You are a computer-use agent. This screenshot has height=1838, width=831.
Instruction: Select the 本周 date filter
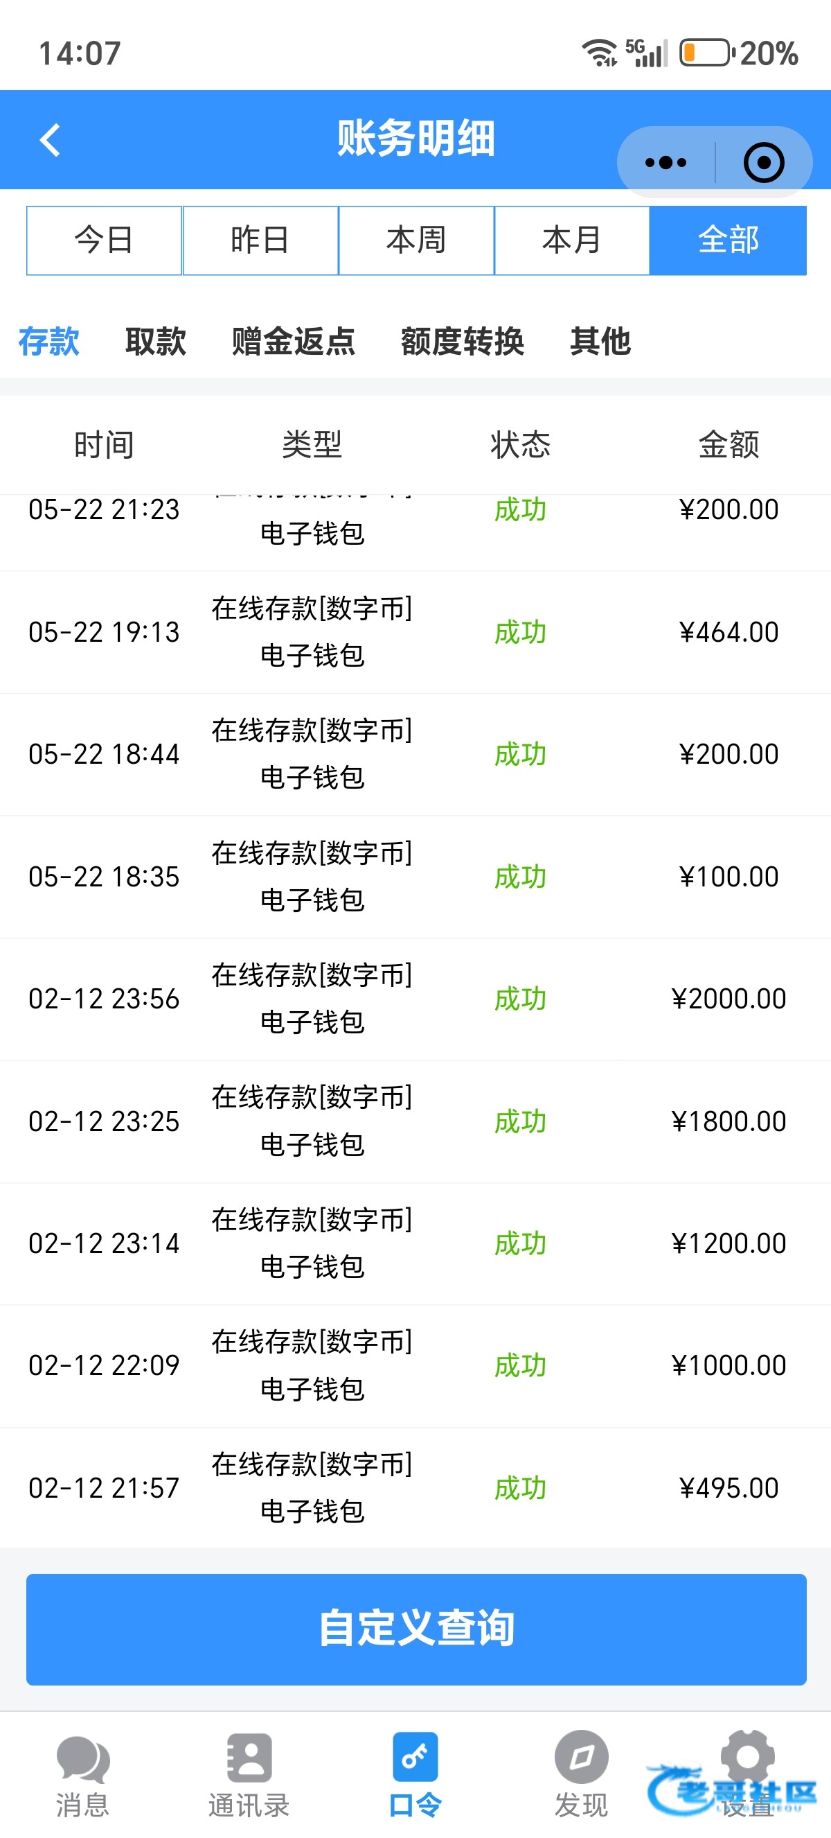(x=416, y=240)
